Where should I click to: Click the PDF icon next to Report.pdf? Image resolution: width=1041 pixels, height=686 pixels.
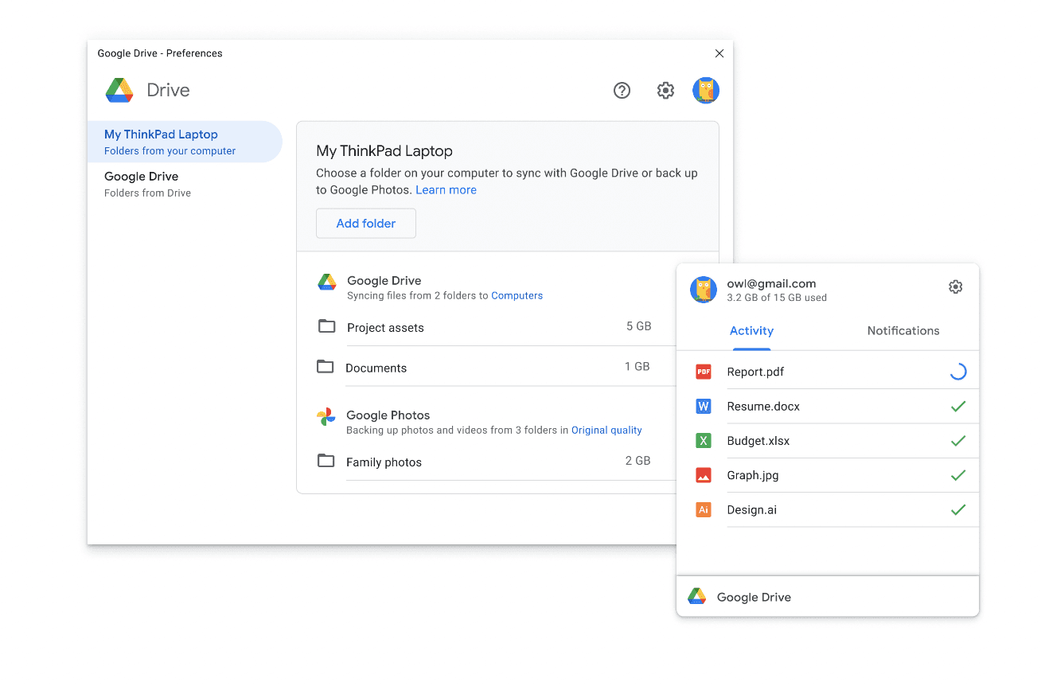[704, 371]
